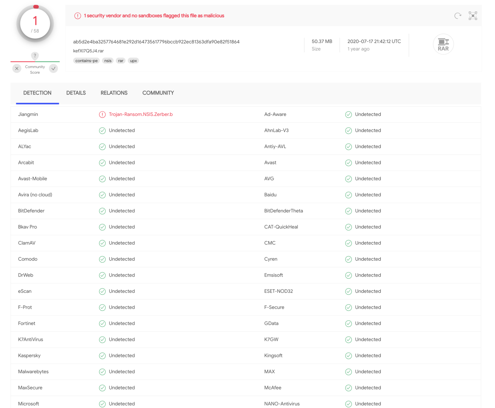Viewport: 495px width, 408px height.
Task: Click the check icon for BitDefender's result
Action: click(102, 211)
